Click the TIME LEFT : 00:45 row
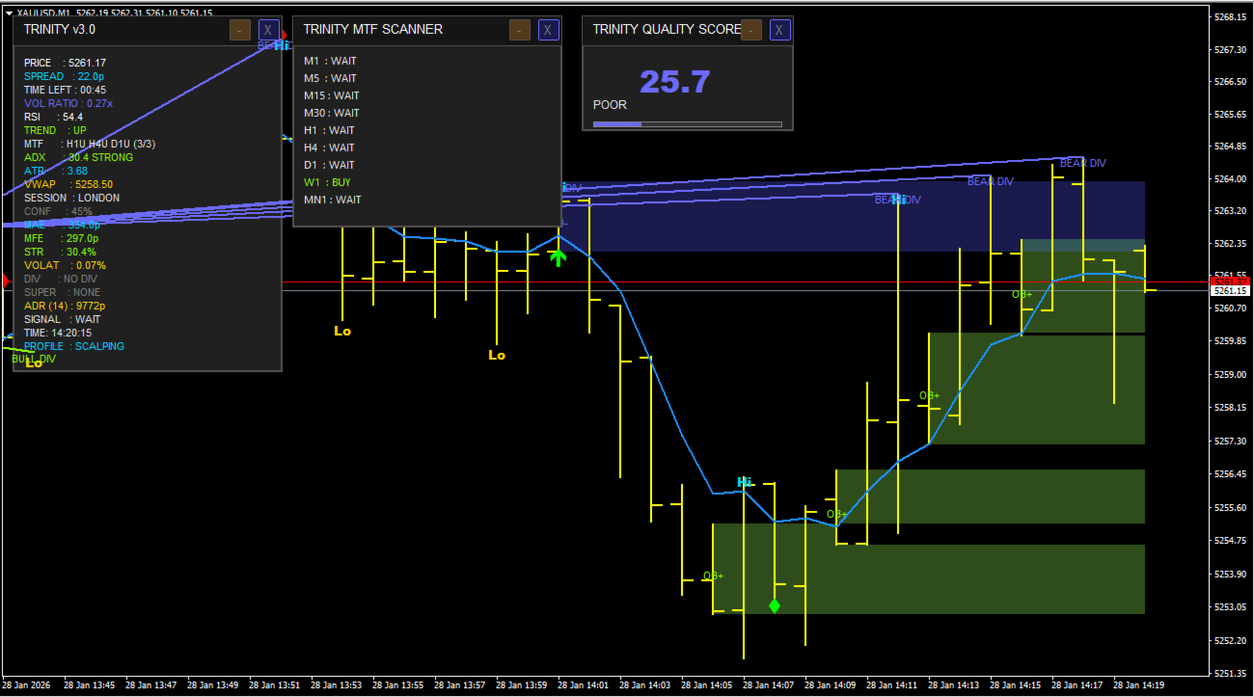Image resolution: width=1254 pixels, height=697 pixels. point(66,90)
